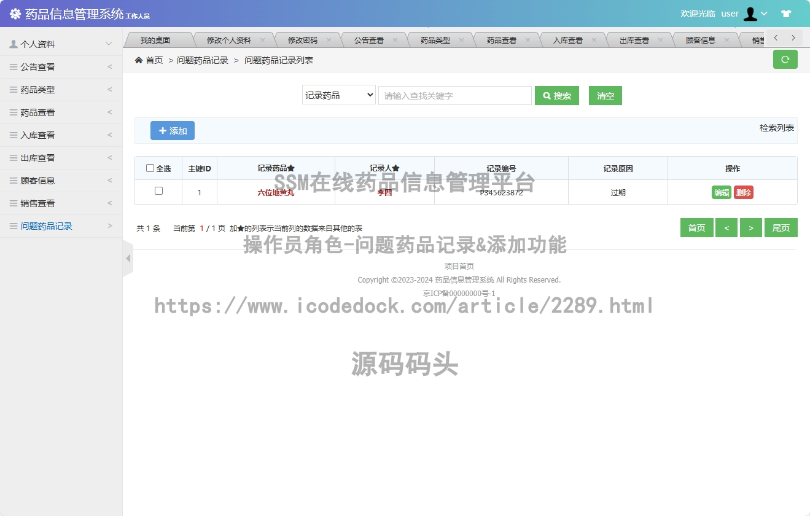The height and width of the screenshot is (516, 810).
Task: Expand the 顾客信息 sidebar chevron
Action: pyautogui.click(x=110, y=181)
